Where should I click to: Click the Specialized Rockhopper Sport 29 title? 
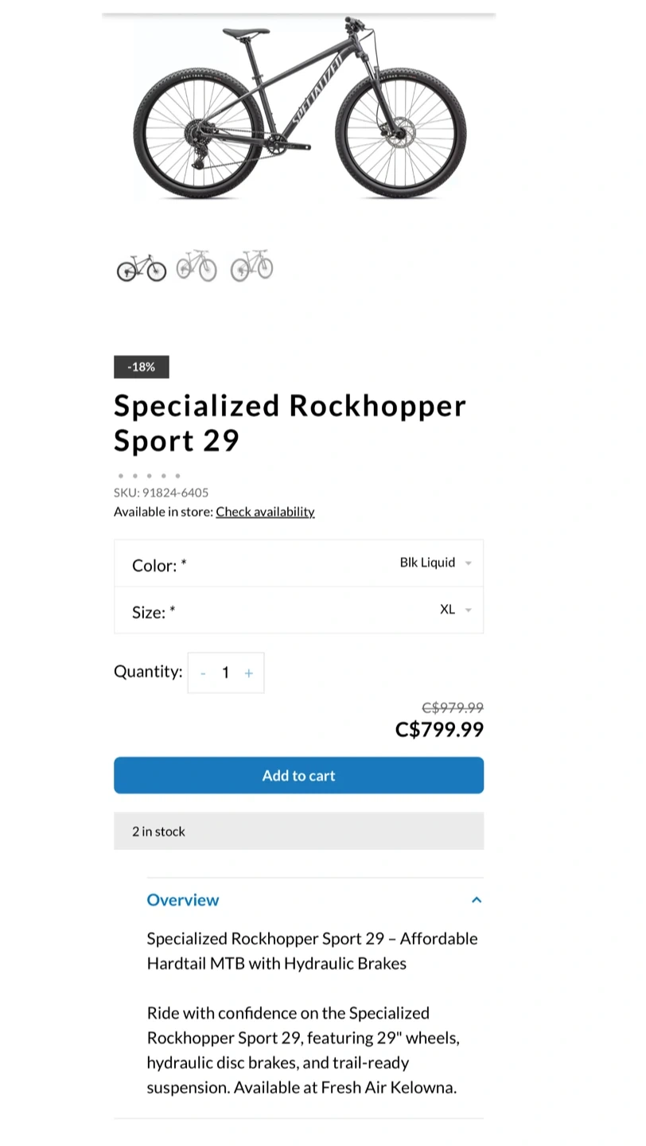pyautogui.click(x=290, y=423)
